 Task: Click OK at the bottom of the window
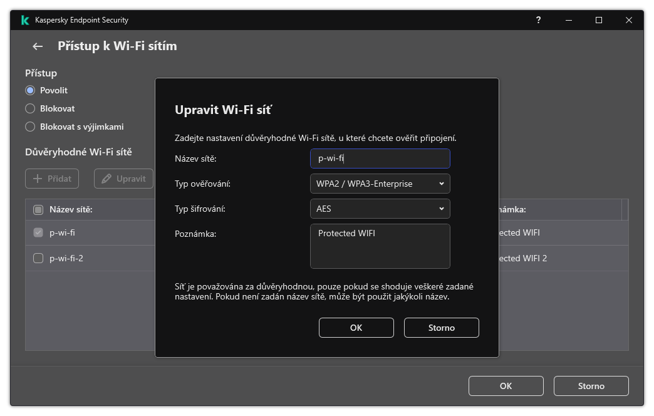(x=506, y=385)
